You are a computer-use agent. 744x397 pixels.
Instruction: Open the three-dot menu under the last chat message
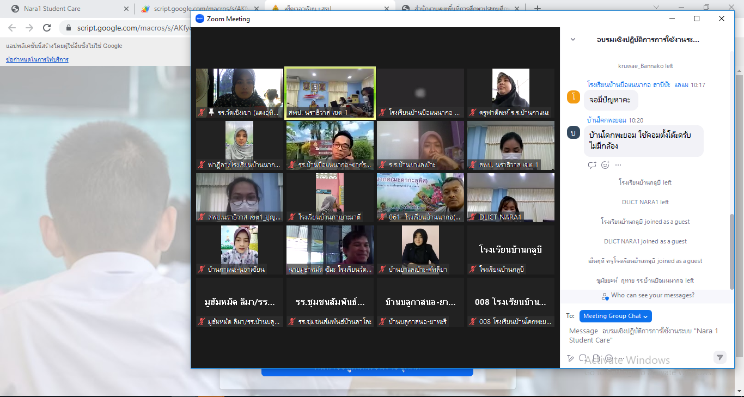point(618,165)
